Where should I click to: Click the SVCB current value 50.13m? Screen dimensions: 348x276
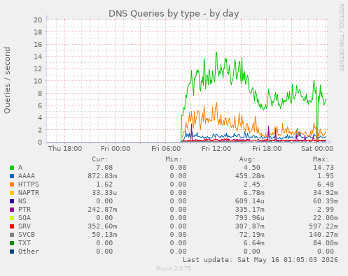click(104, 235)
